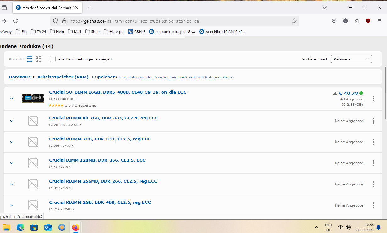387x233 pixels.
Task: Open Mail bookmark folder
Action: point(75,31)
